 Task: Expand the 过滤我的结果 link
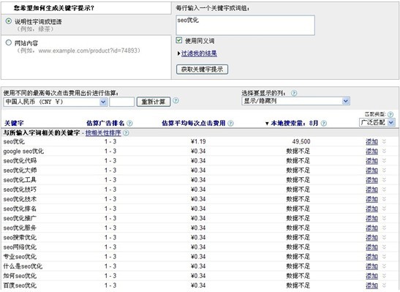(x=199, y=53)
